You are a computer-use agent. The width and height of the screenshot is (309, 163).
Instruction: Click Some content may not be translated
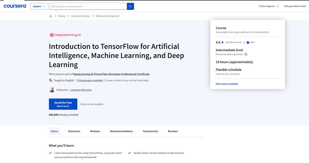click(x=127, y=80)
